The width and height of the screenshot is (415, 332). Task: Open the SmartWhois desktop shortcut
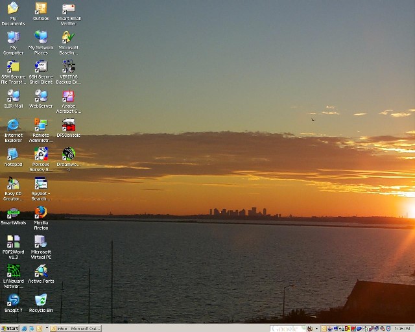(13, 213)
